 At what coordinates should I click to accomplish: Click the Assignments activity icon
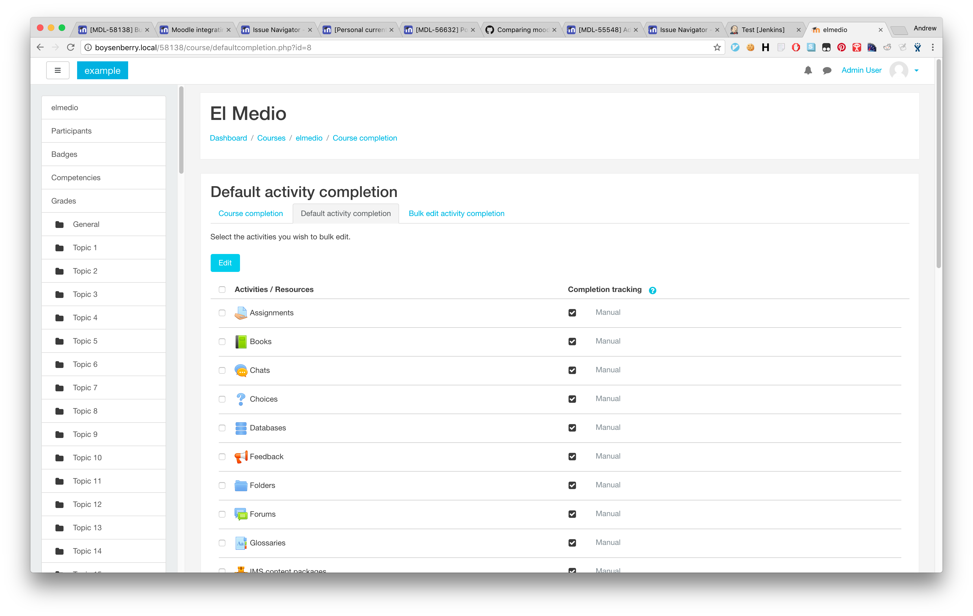pos(241,313)
